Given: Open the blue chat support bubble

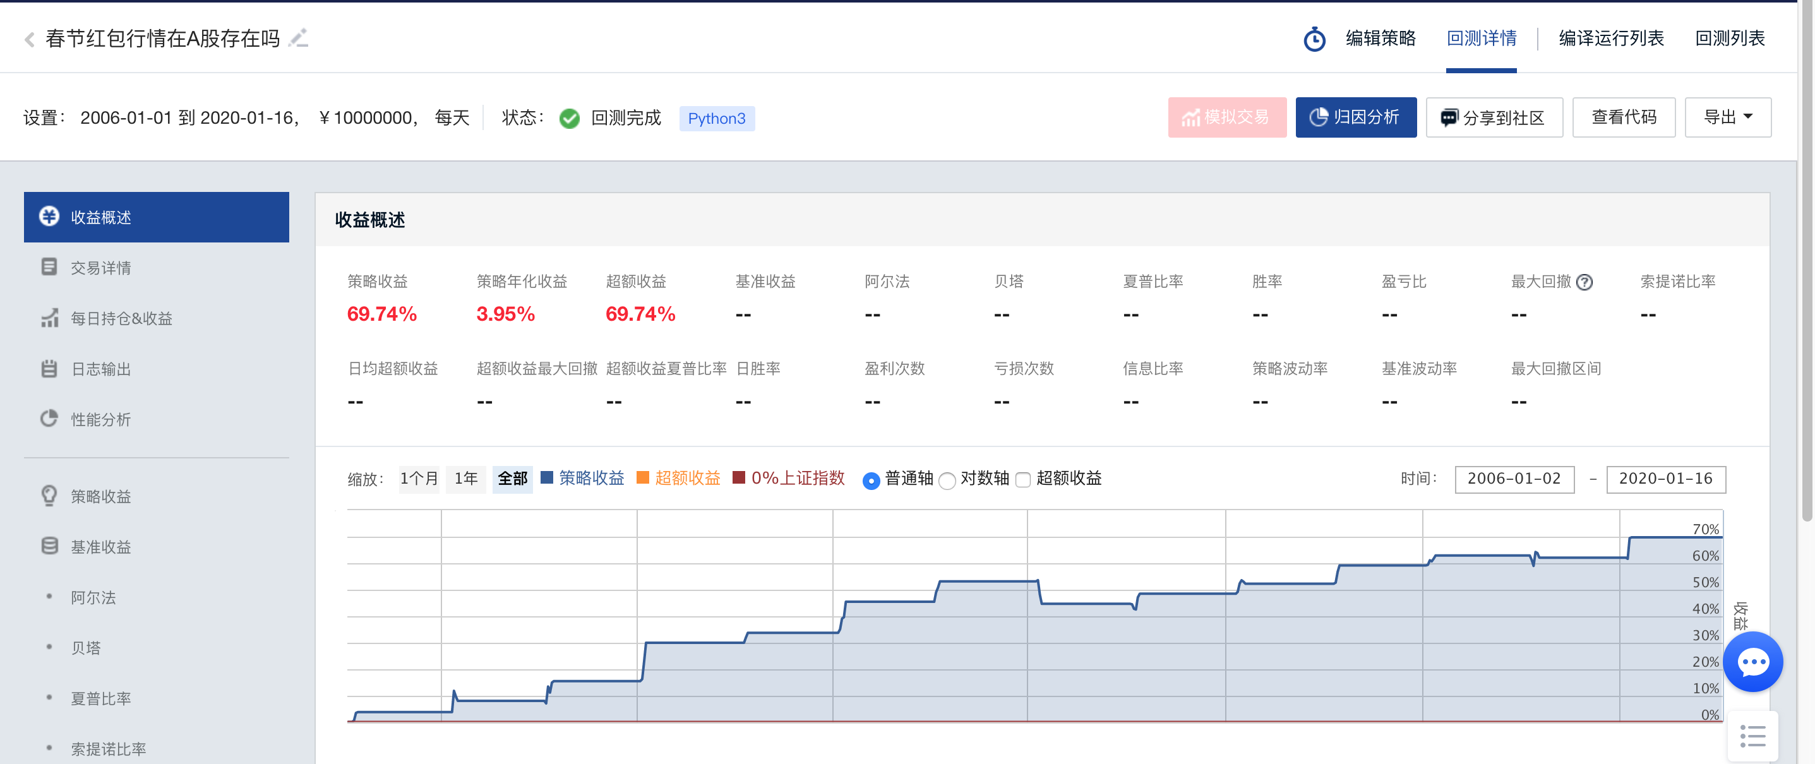Looking at the screenshot, I should point(1753,661).
